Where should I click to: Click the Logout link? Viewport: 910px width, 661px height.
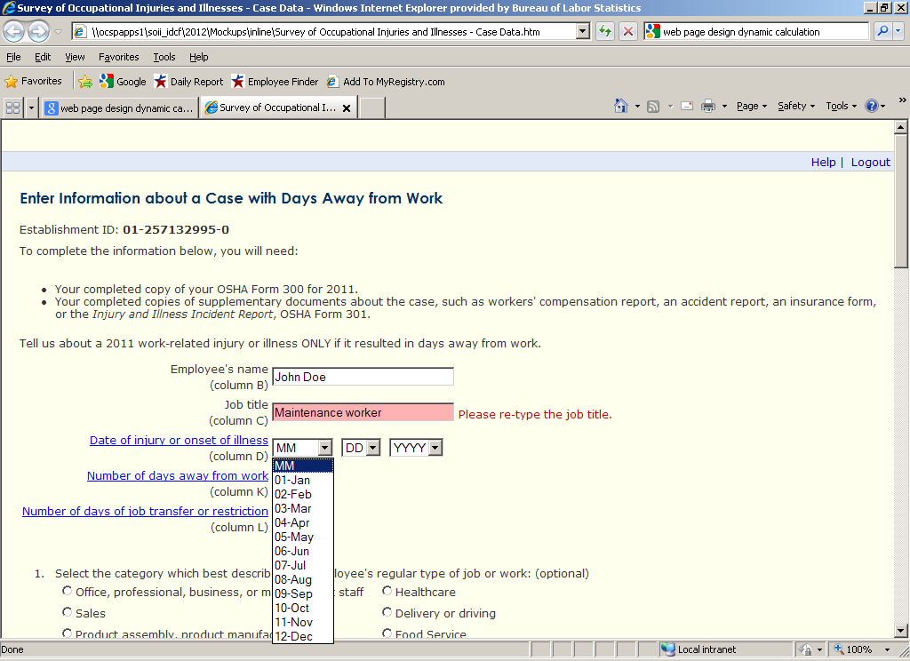870,162
